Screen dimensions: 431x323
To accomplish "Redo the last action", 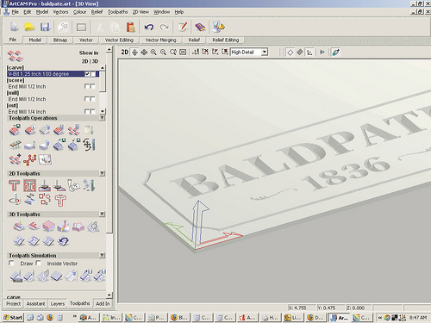I will pos(164,28).
